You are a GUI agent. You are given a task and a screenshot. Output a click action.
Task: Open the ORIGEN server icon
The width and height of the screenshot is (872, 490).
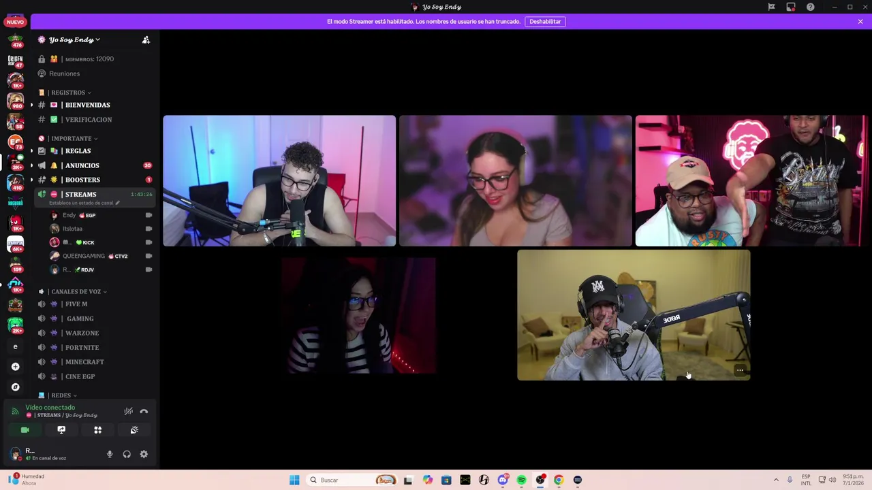tap(15, 61)
